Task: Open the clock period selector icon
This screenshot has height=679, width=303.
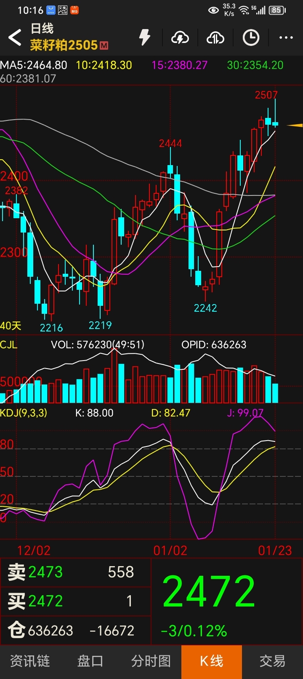Action: tap(251, 37)
